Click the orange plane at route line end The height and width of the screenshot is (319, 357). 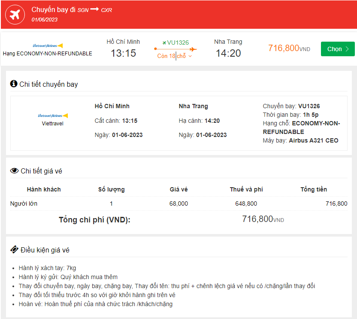click(193, 49)
